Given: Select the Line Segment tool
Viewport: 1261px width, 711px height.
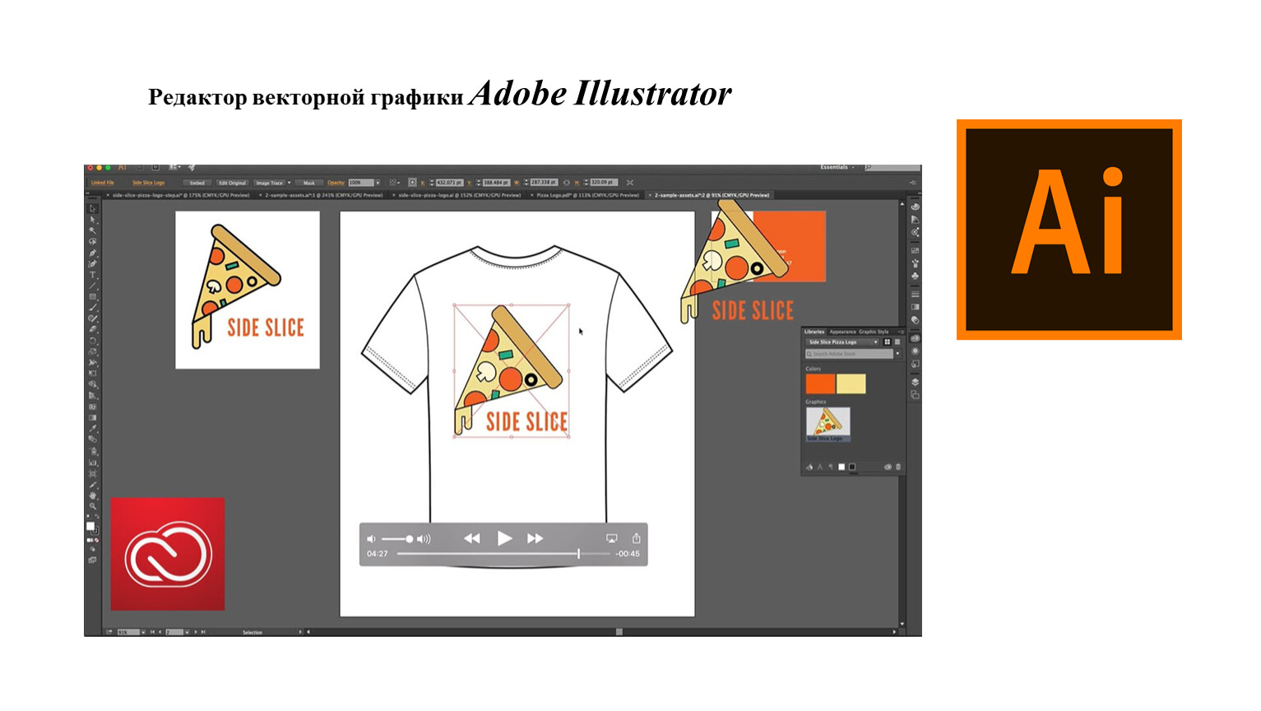Looking at the screenshot, I should coord(92,286).
